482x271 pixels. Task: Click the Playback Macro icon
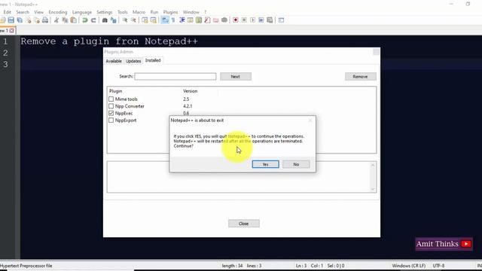[253, 20]
